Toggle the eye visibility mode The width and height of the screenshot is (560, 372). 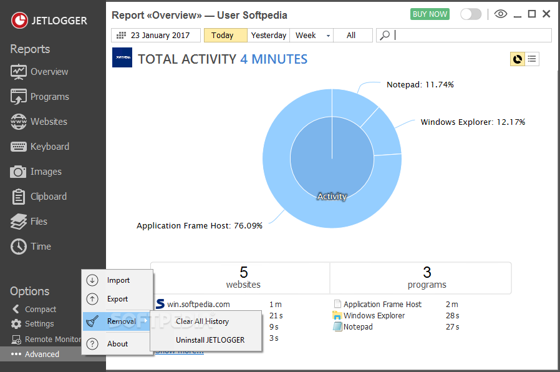click(x=501, y=14)
